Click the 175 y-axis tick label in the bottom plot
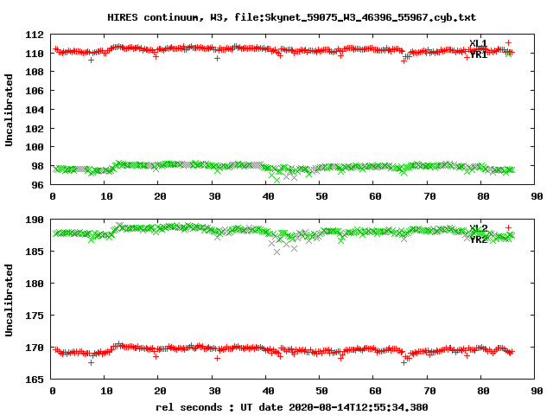 [x=35, y=316]
